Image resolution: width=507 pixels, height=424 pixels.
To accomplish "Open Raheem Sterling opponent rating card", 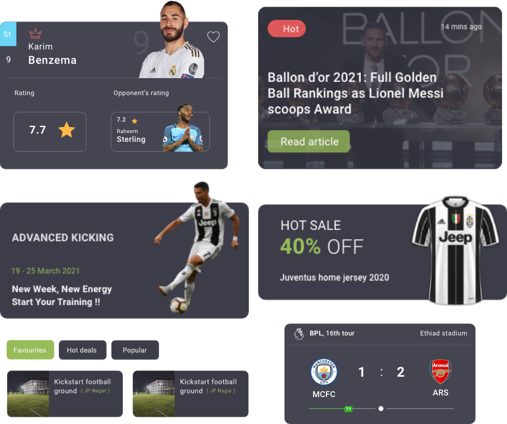I will (160, 132).
